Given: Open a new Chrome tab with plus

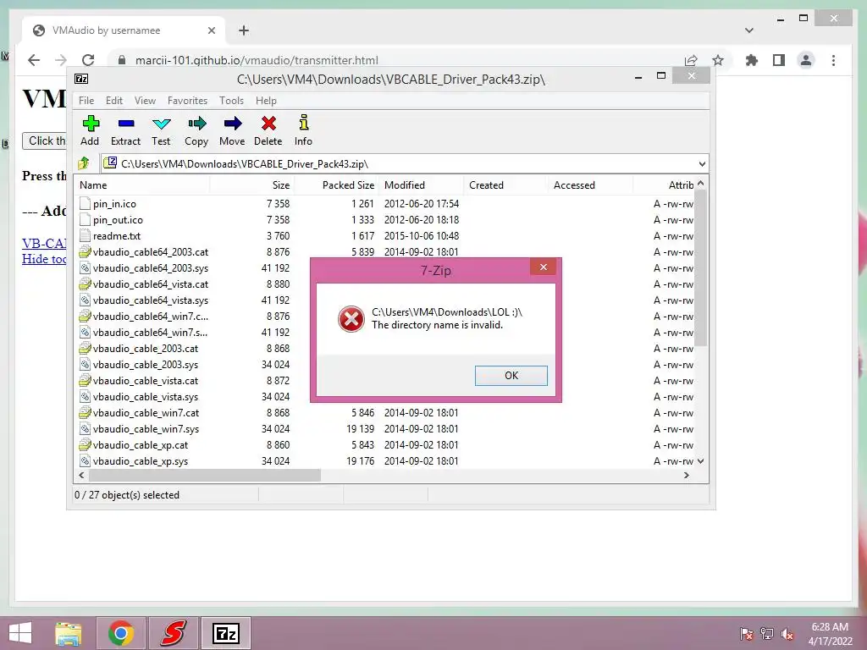Looking at the screenshot, I should pyautogui.click(x=244, y=30).
